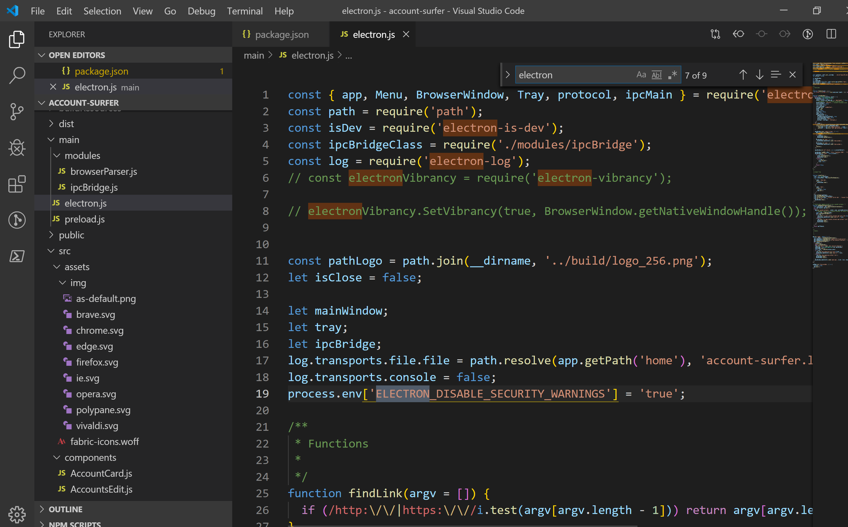The height and width of the screenshot is (527, 848).
Task: Expand the Outline section
Action: [66, 509]
